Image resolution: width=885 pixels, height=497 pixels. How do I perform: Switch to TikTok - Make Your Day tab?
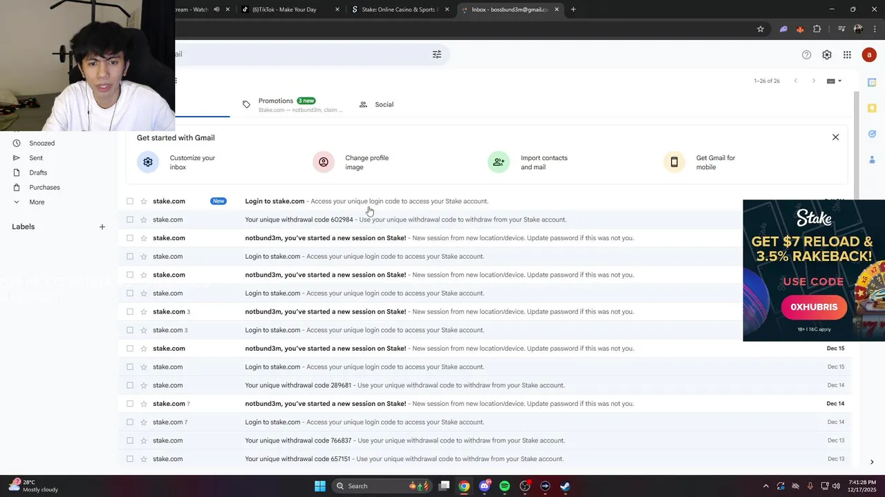[x=289, y=10]
